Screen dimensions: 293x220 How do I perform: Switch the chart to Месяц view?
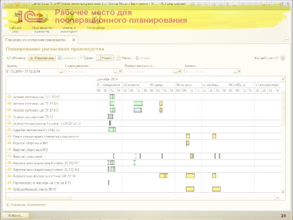click(124, 58)
